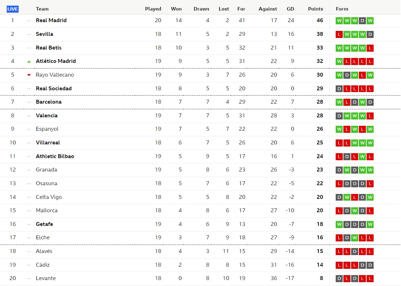Click Levante in the bottom row
This screenshot has height=286, width=401.
pyautogui.click(x=46, y=278)
